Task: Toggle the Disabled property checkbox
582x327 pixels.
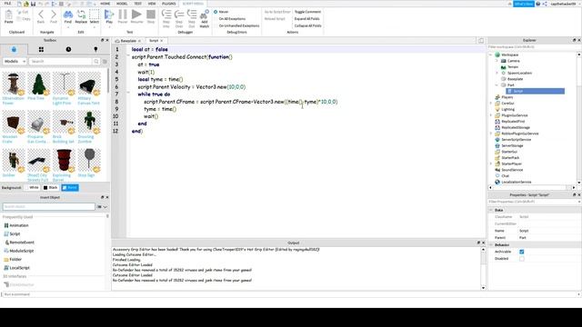Action: click(x=521, y=259)
